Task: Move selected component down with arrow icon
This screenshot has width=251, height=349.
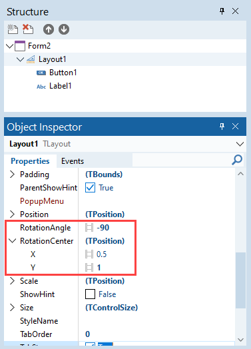Action: 64,29
